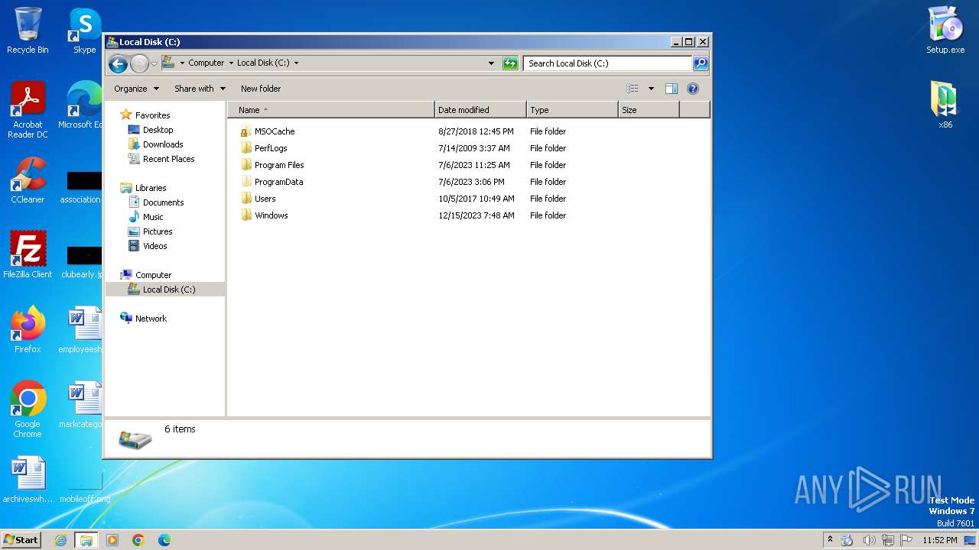Show hidden tray icons arrow
Image resolution: width=979 pixels, height=550 pixels.
point(830,539)
